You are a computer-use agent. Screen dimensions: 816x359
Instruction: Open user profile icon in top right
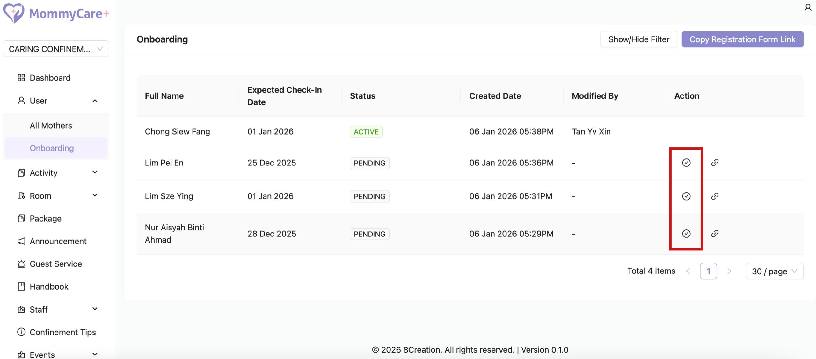point(808,8)
